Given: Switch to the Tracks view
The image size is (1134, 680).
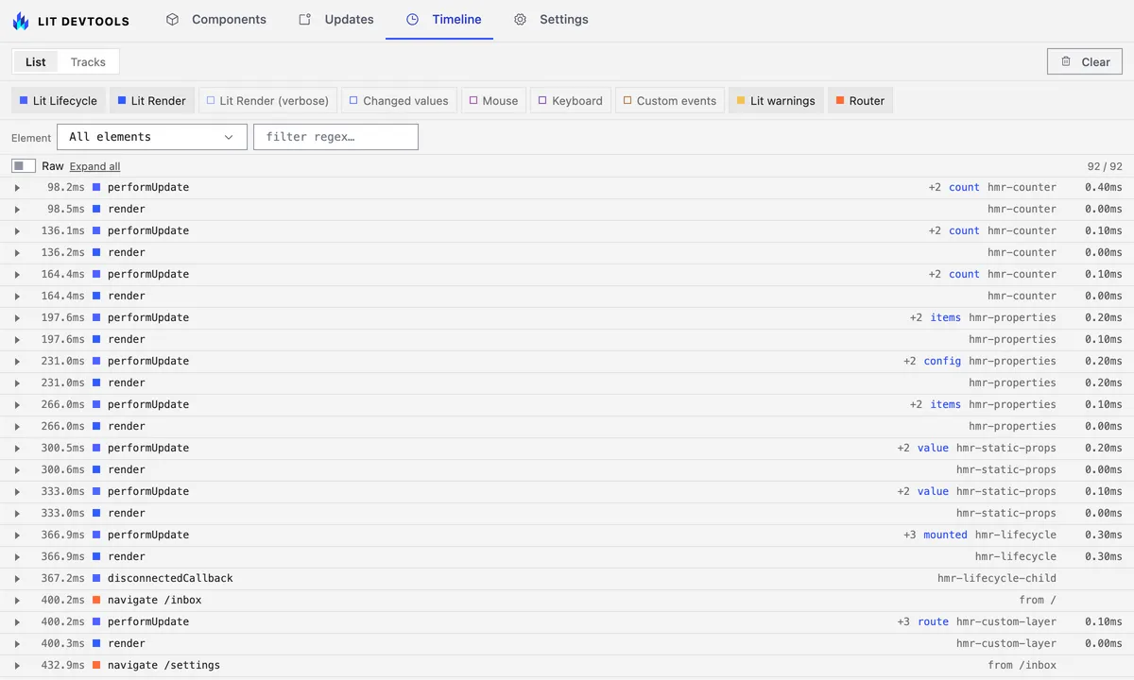Looking at the screenshot, I should tap(88, 61).
